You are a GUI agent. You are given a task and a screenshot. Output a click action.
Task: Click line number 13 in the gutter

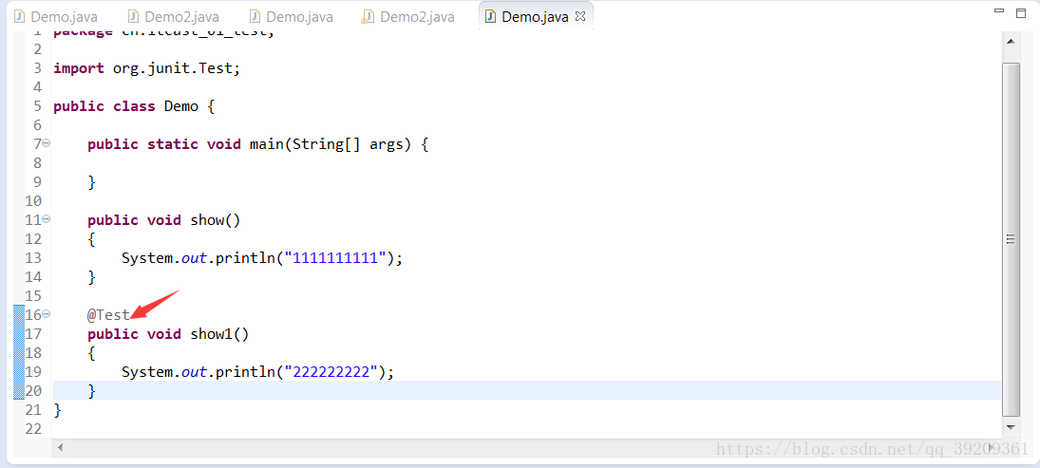(33, 258)
